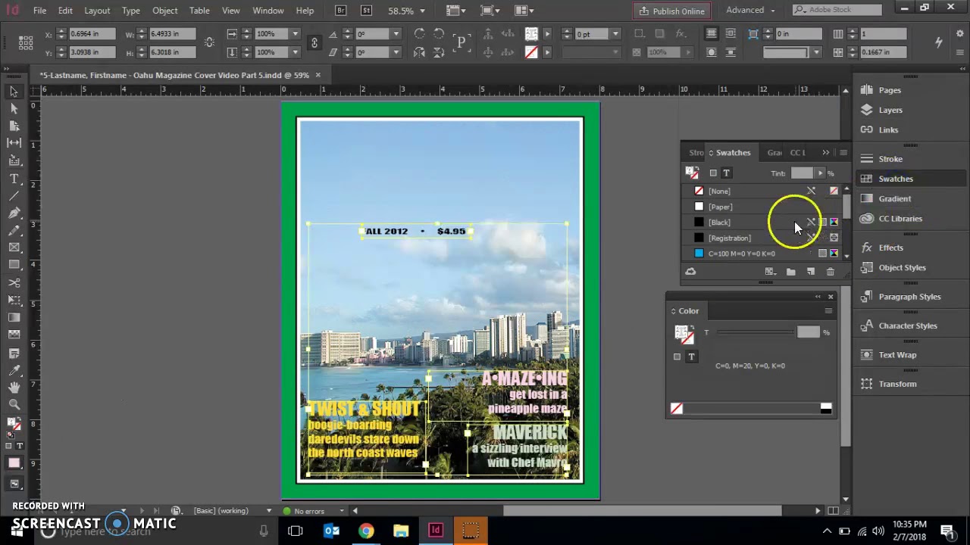The image size is (970, 545).
Task: Toggle formatting affects container in Swatches panel
Action: [712, 173]
